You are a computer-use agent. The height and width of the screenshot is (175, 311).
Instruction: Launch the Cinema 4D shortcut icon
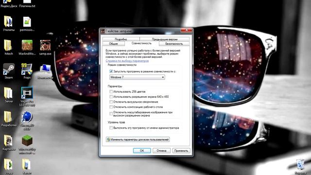[x=27, y=117]
